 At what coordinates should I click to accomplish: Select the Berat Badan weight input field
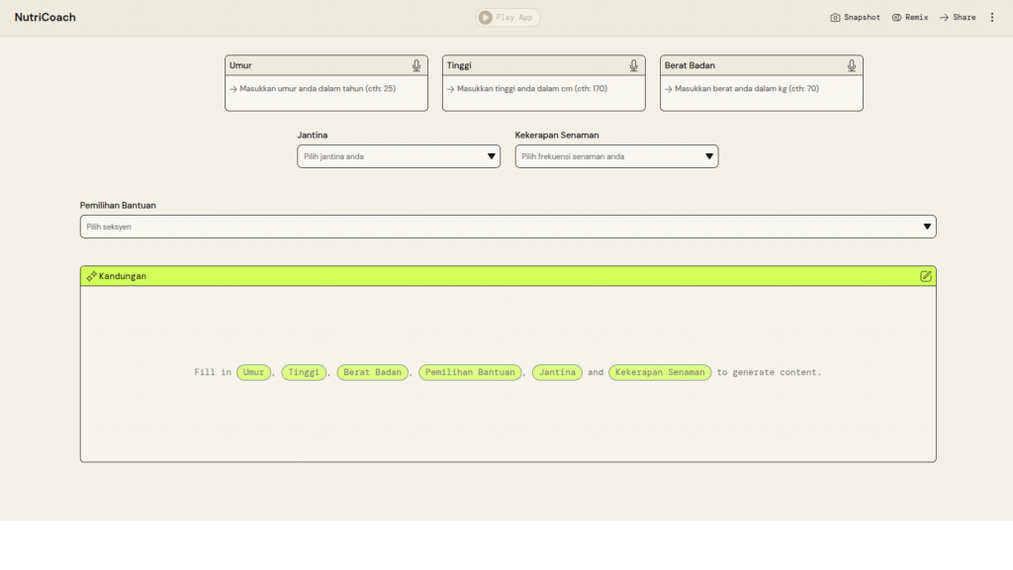762,89
